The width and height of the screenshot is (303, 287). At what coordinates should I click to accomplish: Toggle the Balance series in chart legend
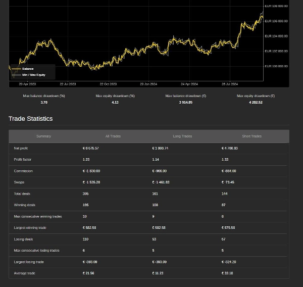(x=28, y=69)
